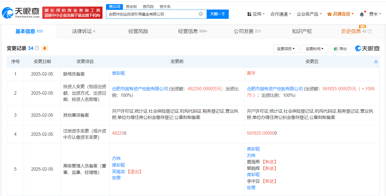Image resolution: width=386 pixels, height=196 pixels.
Task: Click the 天眼一下 search button
Action: 218,14
